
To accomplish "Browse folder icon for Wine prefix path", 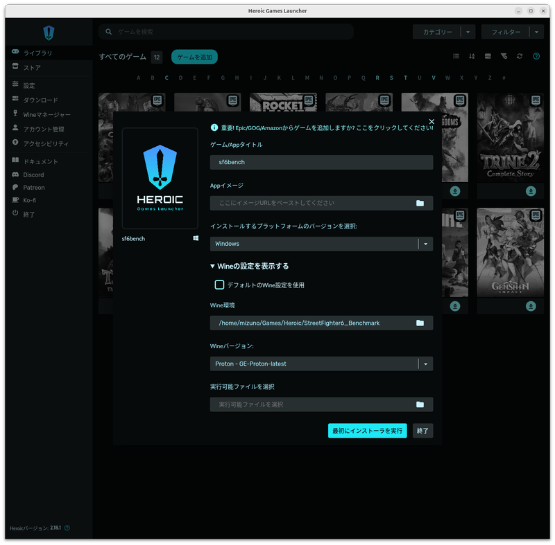I will point(420,323).
